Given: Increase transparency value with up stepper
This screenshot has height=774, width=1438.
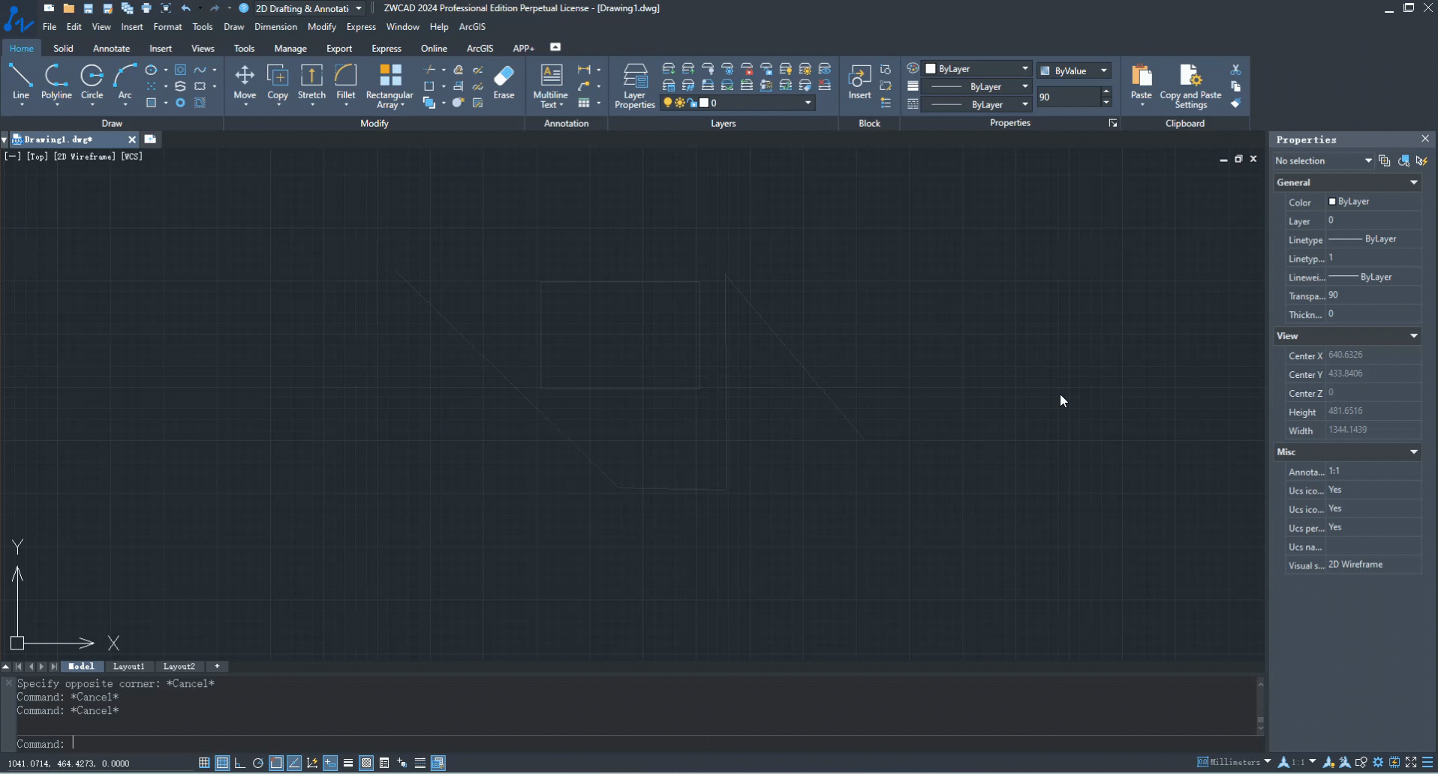Looking at the screenshot, I should tap(1106, 91).
